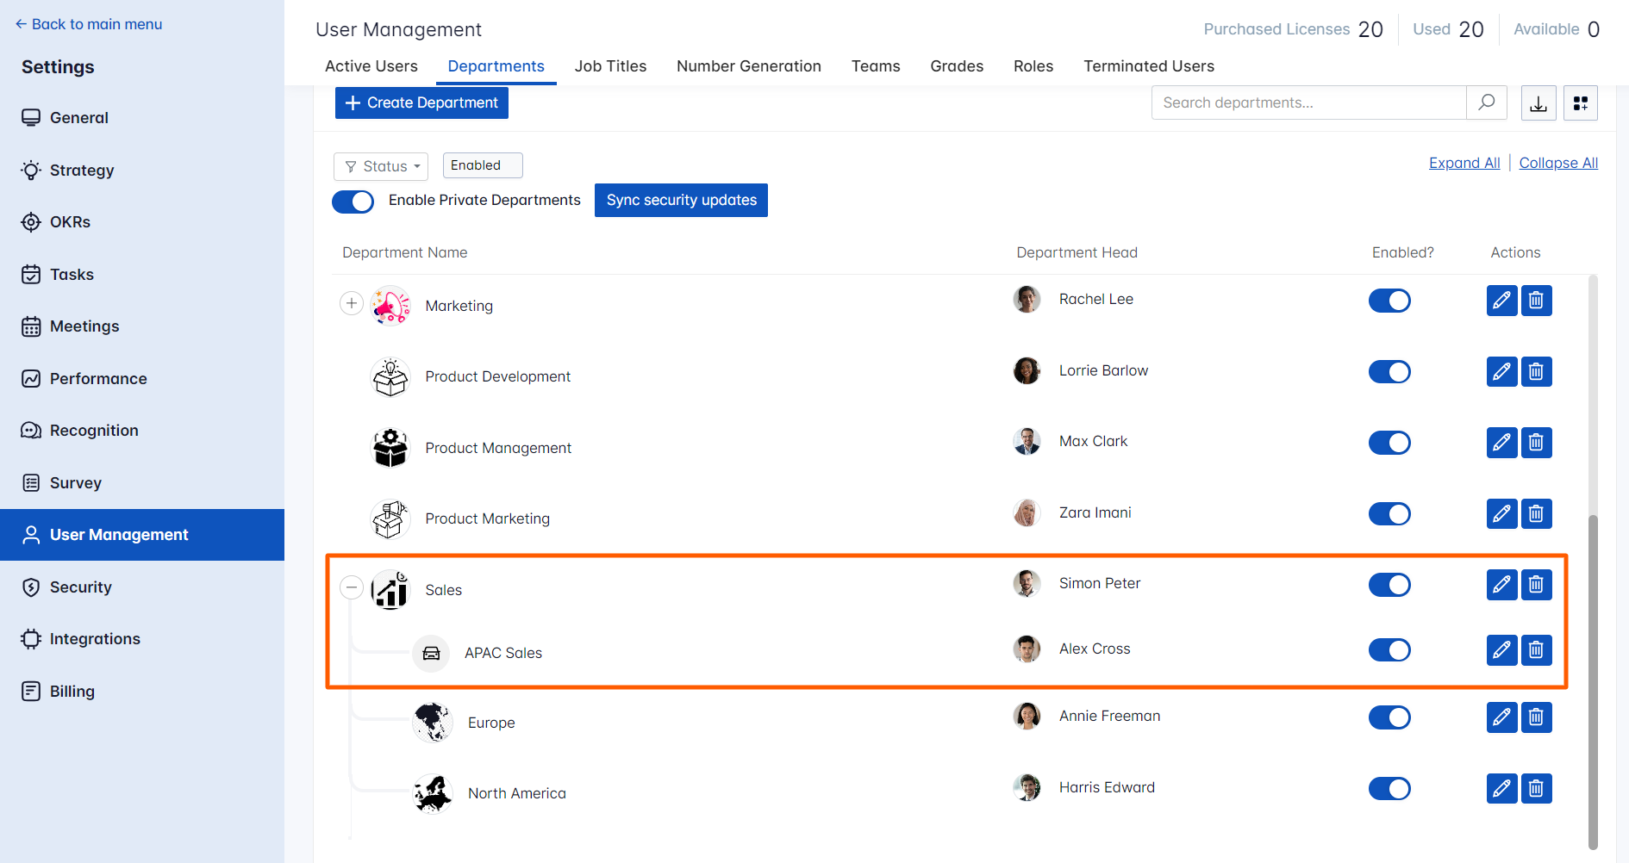Click the Expand All link

click(x=1464, y=163)
